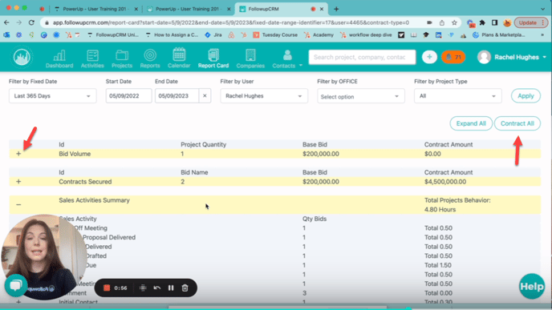Switch to first PowerUp User Training tab
Image resolution: width=552 pixels, height=310 pixels.
(x=95, y=9)
